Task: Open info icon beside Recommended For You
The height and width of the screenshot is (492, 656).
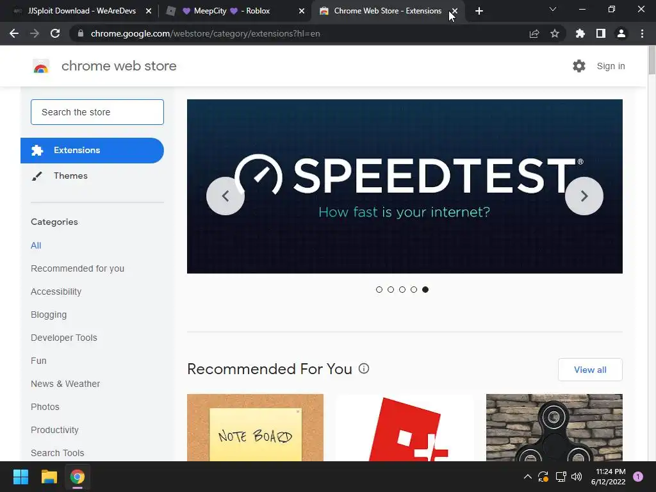Action: point(364,368)
